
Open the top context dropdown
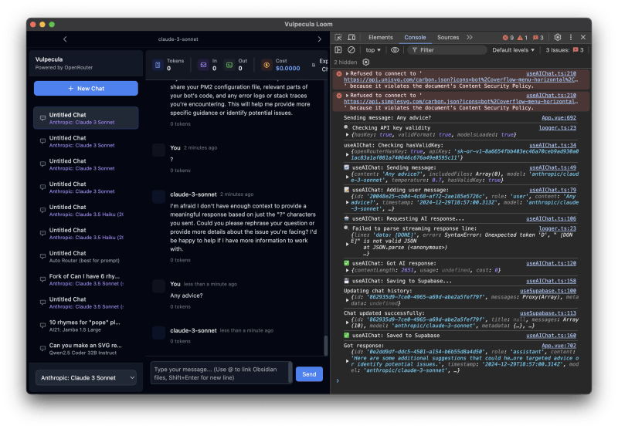coord(373,50)
